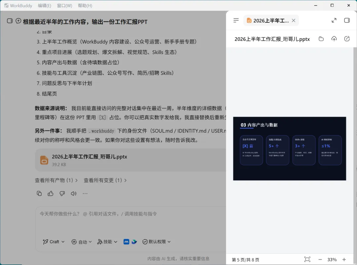Click the ≤1% card on the slide

point(330,150)
